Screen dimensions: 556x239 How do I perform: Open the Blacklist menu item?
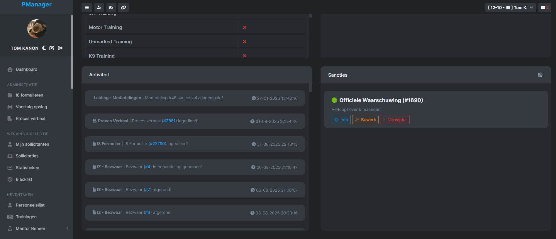click(24, 179)
